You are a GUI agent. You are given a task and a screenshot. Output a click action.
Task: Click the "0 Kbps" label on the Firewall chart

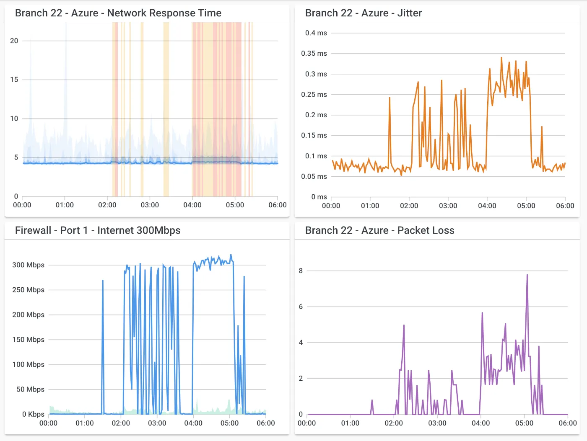[33, 414]
